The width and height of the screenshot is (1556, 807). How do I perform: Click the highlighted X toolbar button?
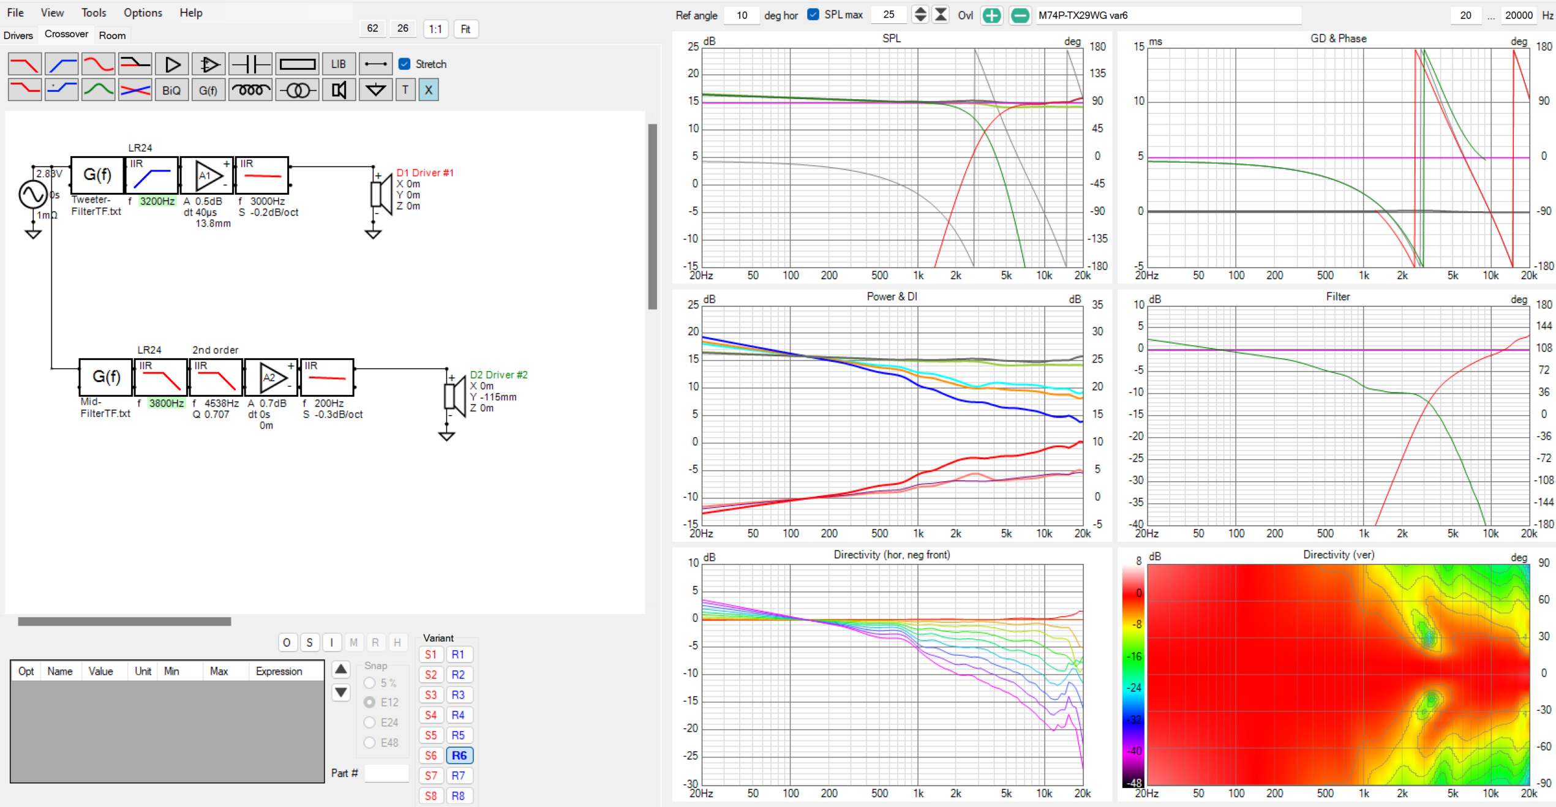tap(429, 90)
